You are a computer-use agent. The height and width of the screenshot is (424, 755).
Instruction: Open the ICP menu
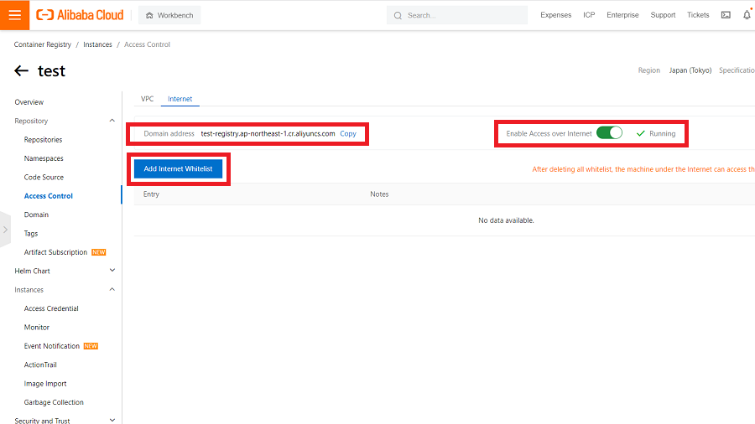(x=589, y=15)
